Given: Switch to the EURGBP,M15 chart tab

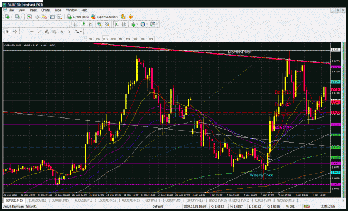Looking at the screenshot, I should (60, 200).
